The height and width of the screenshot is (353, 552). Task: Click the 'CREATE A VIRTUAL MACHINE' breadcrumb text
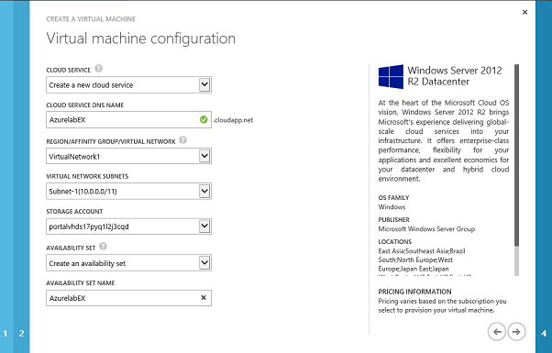(x=91, y=19)
